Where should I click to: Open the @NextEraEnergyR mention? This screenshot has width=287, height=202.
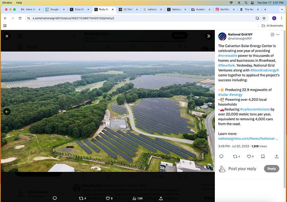(x=265, y=70)
